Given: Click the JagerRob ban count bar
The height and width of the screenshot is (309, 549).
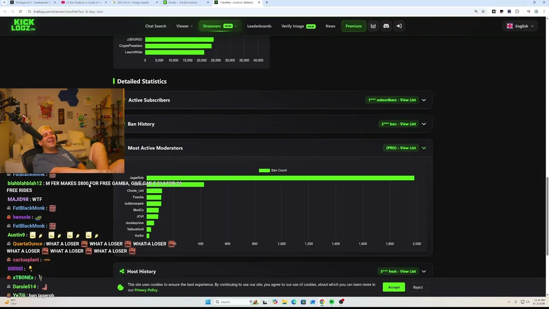Looking at the screenshot, I should point(281,178).
